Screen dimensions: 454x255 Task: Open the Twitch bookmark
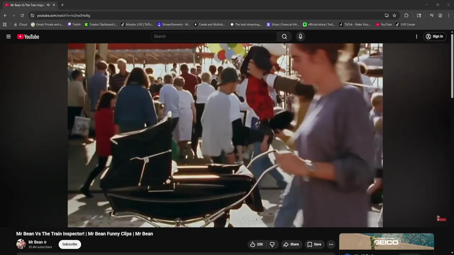point(74,24)
